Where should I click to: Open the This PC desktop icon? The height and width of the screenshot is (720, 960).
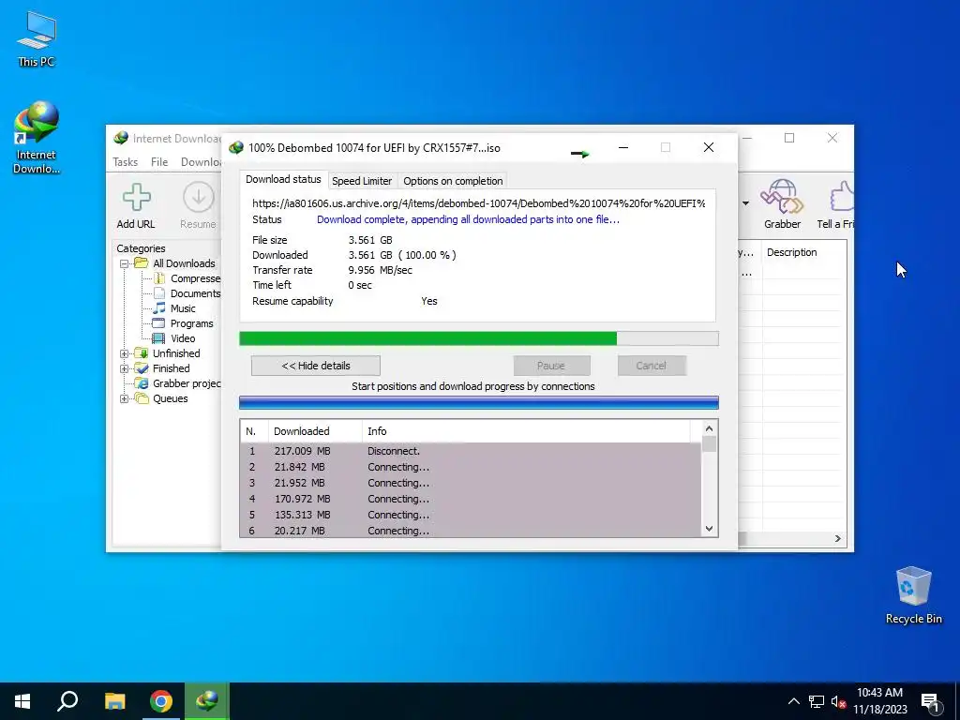[x=37, y=38]
